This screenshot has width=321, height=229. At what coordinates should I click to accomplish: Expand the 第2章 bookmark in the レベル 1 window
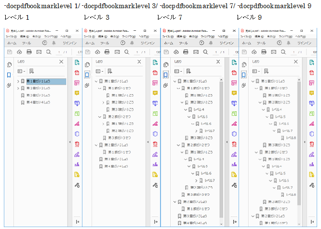point(18,89)
